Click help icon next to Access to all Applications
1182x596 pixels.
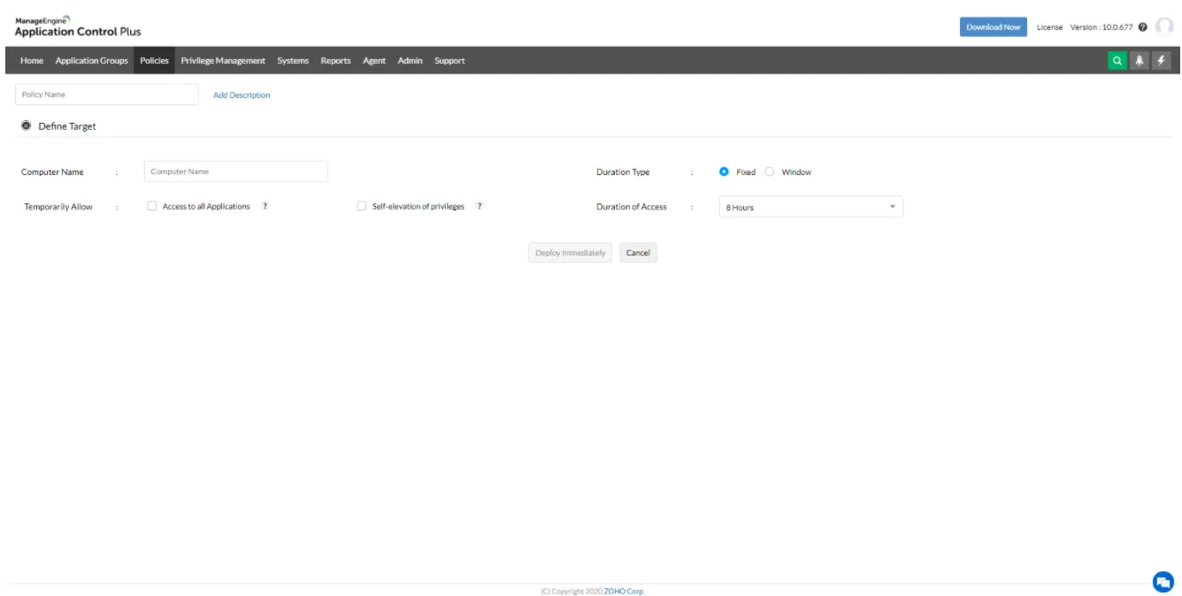[265, 206]
